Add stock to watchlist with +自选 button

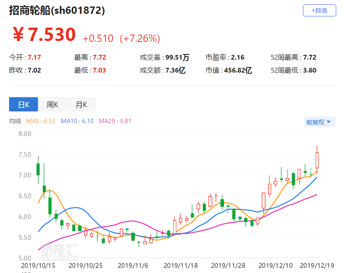pos(319,10)
